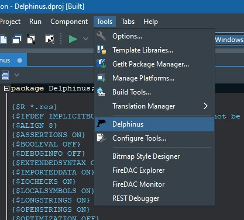Choose GetIt Package Manager... entry
The width and height of the screenshot is (244, 220).
154,64
